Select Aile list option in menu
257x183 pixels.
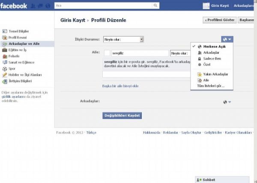click(x=212, y=80)
